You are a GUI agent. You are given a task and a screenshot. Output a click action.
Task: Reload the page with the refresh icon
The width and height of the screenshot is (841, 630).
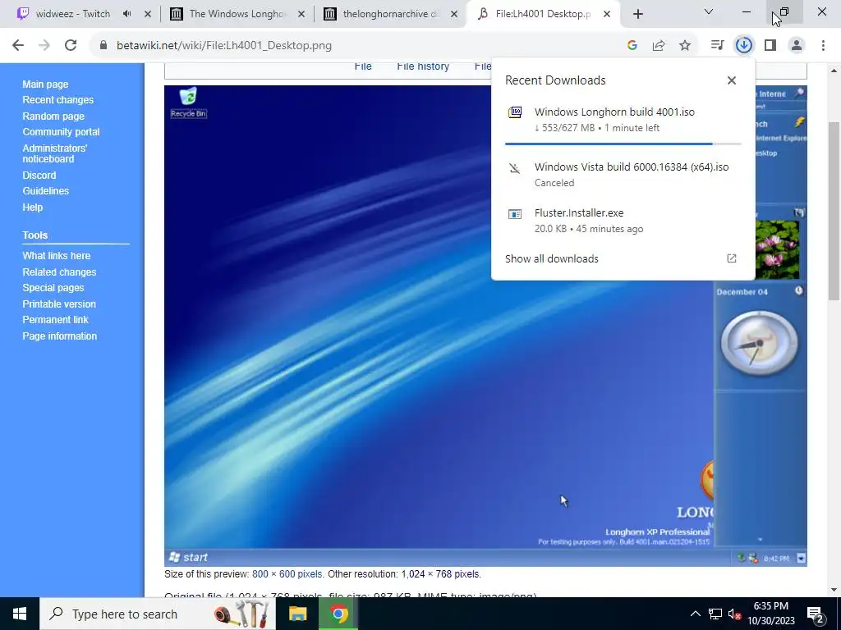pos(71,46)
